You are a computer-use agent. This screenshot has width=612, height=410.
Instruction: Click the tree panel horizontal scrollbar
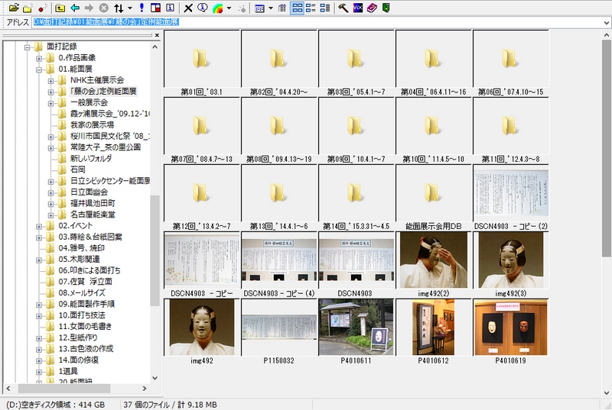tap(63, 388)
